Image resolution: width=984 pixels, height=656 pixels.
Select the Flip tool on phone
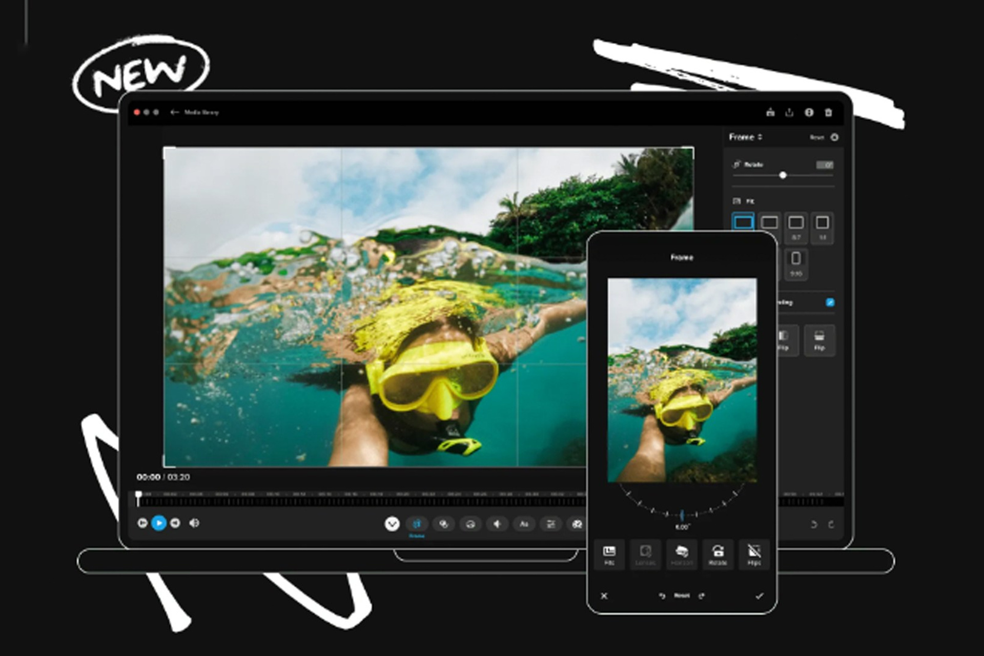pos(754,555)
